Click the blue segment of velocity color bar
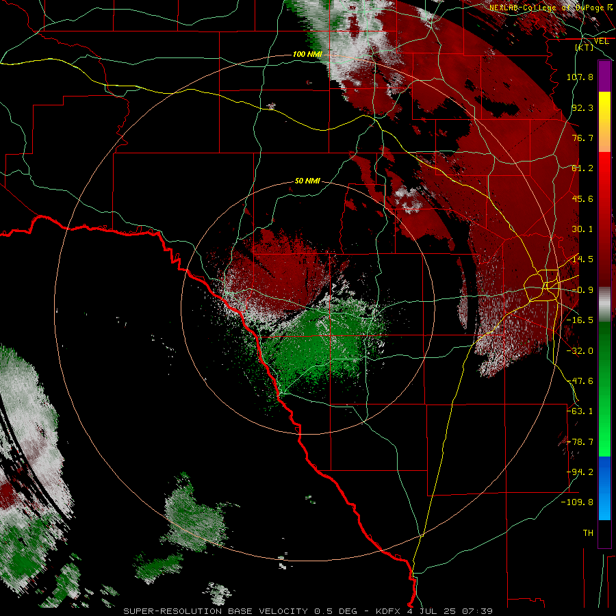616x616 pixels. click(x=604, y=488)
